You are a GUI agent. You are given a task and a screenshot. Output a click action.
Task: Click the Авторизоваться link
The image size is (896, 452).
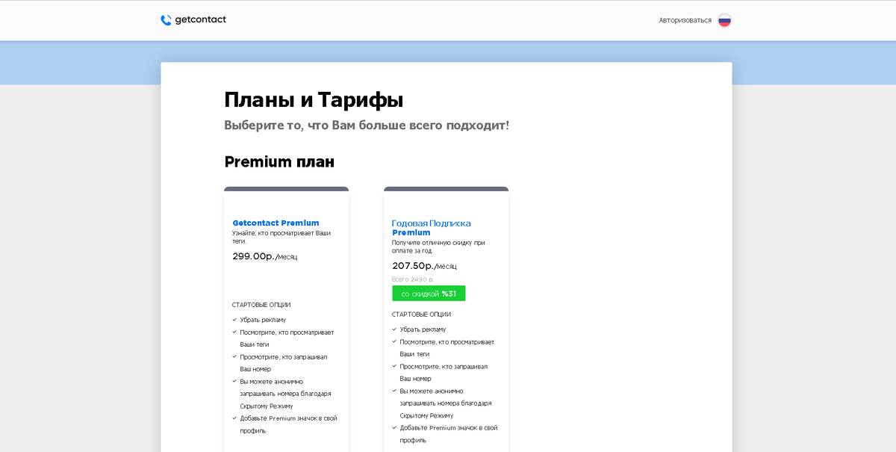685,20
